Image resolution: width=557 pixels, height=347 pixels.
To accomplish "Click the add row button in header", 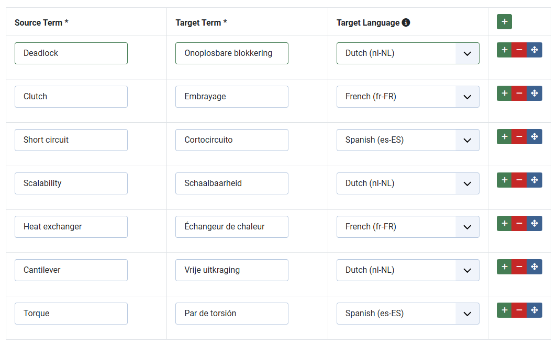I will (504, 22).
